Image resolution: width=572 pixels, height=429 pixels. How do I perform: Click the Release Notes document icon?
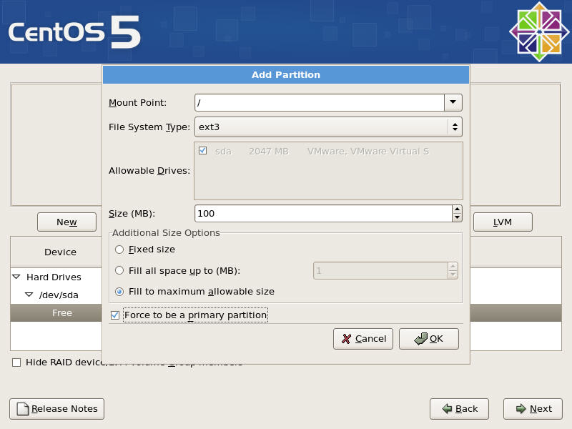click(23, 409)
